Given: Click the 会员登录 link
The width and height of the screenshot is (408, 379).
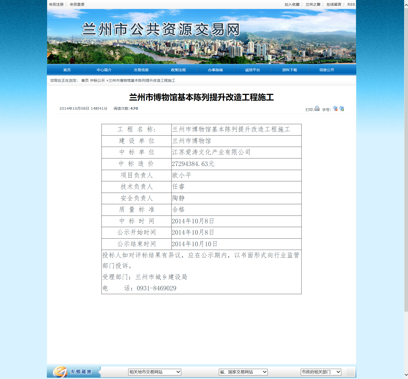Looking at the screenshot, I should click(x=77, y=4).
